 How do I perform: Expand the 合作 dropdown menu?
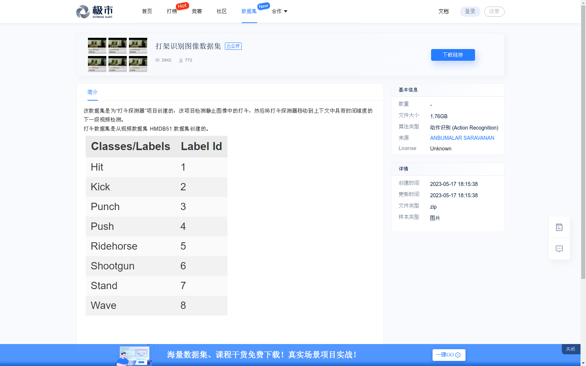[x=279, y=11]
